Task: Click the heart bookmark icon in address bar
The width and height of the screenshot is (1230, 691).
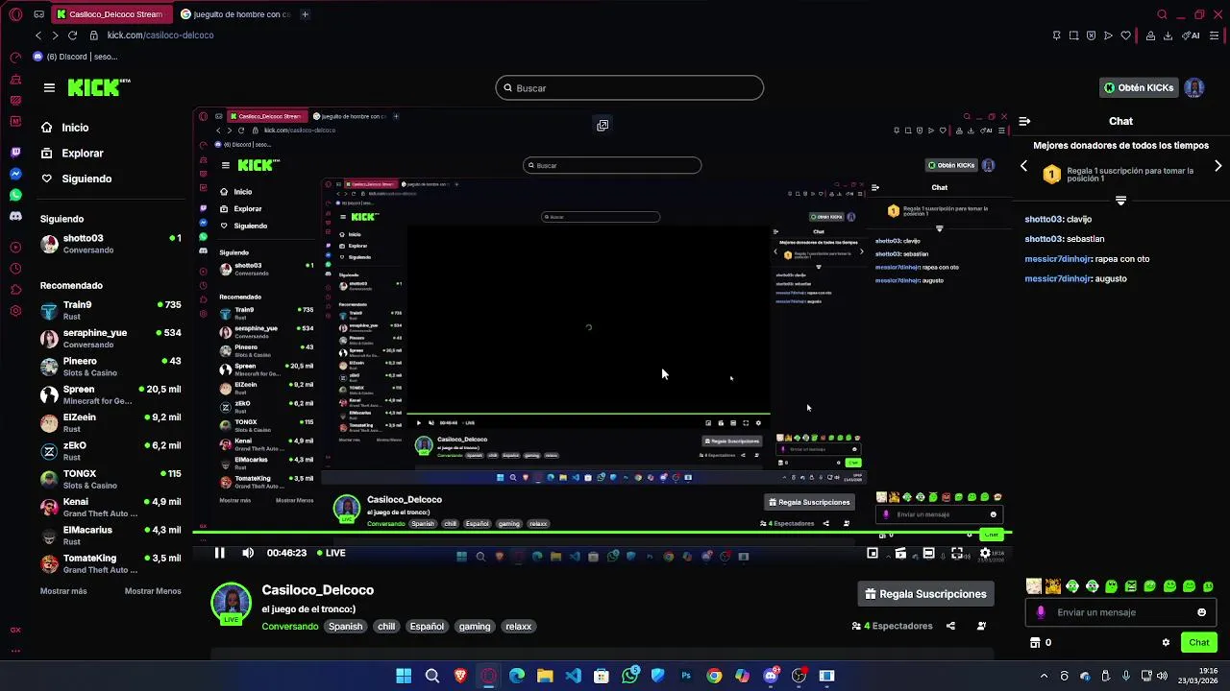Action: click(x=1125, y=36)
